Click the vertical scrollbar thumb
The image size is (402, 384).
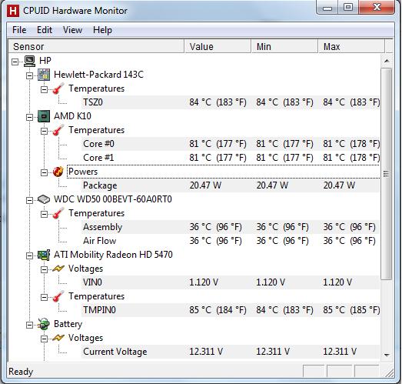pos(387,174)
